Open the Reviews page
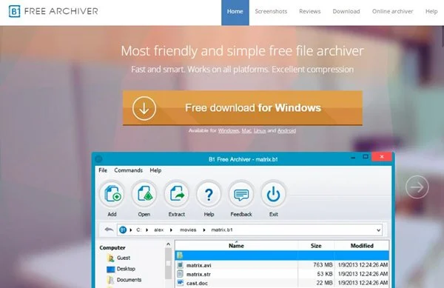The width and height of the screenshot is (444, 288). point(310,11)
